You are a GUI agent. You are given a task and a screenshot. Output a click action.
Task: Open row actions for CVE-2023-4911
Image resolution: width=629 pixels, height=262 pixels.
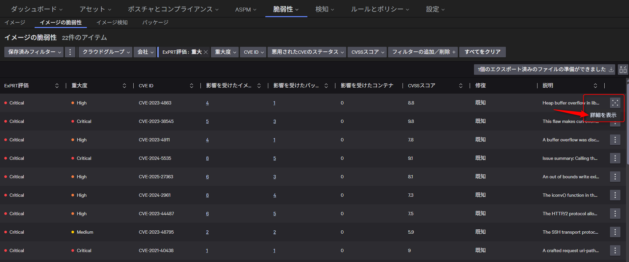point(615,140)
